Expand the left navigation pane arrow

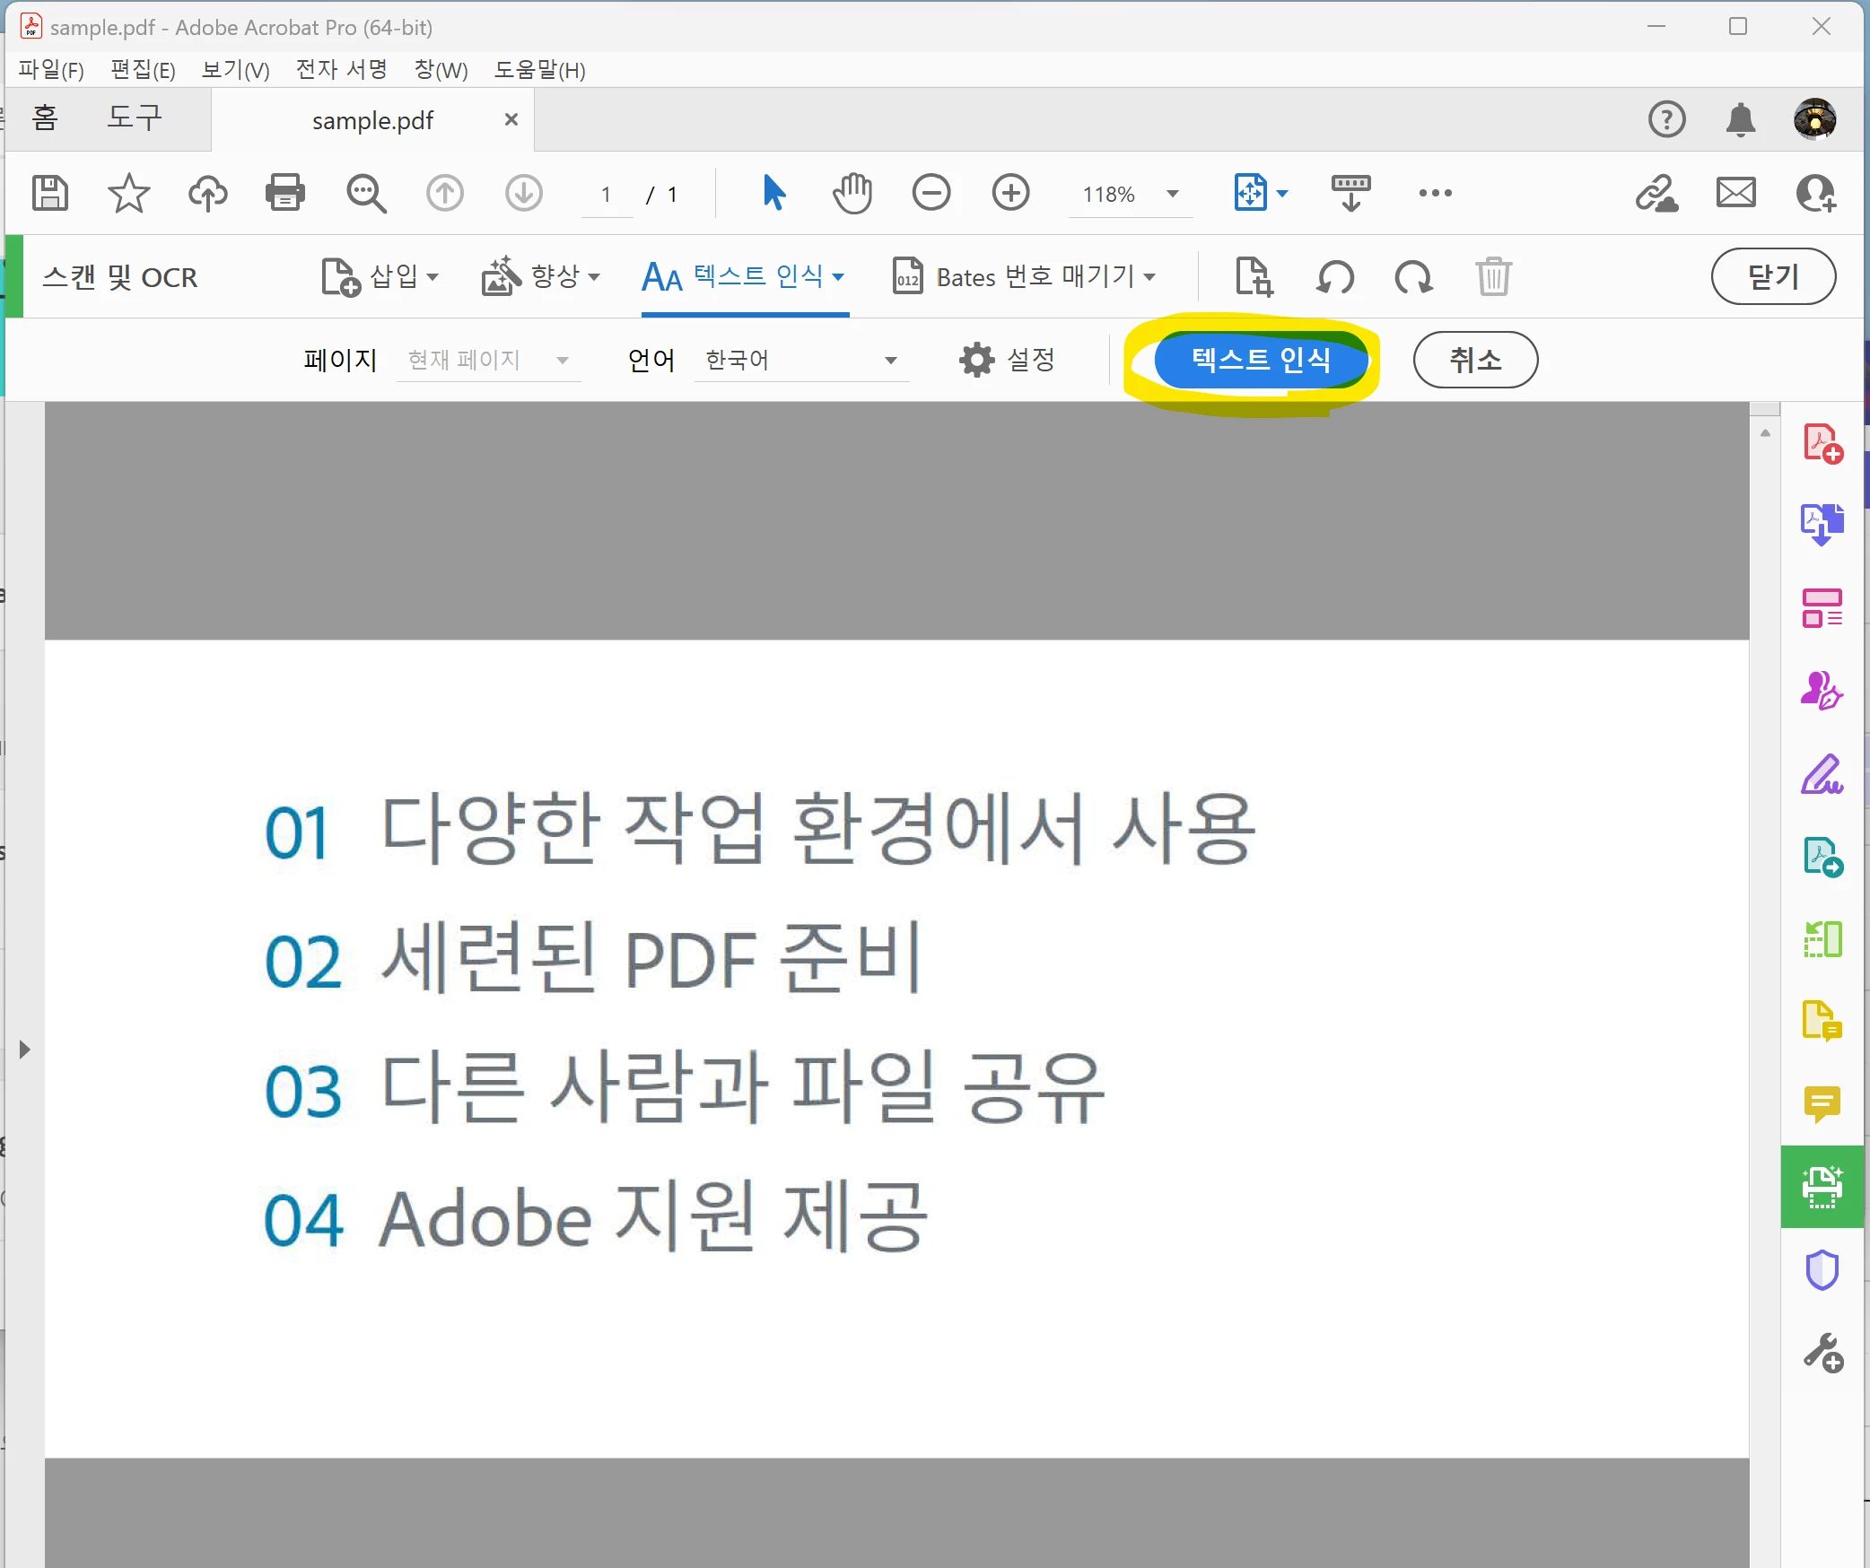pos(25,1050)
